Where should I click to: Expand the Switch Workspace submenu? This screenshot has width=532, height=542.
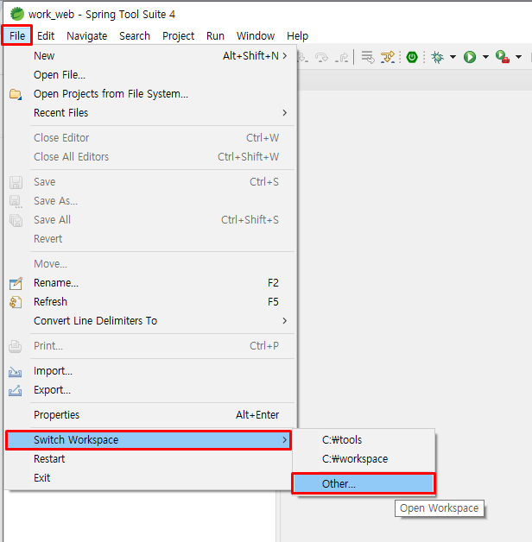click(x=149, y=440)
